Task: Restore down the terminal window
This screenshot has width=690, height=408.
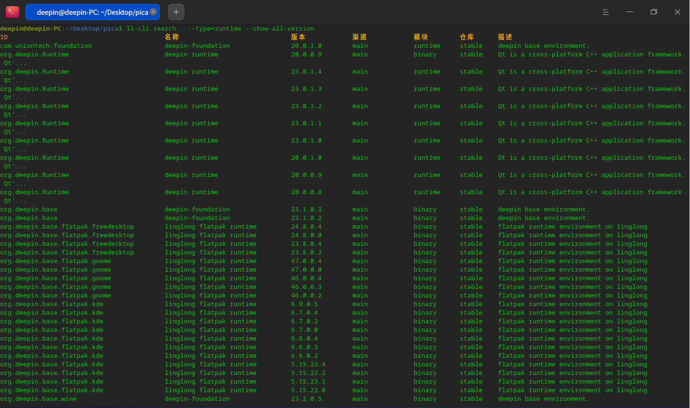Action: tap(654, 12)
